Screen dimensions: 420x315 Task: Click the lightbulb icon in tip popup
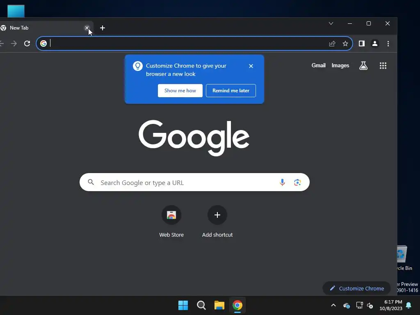tap(138, 66)
